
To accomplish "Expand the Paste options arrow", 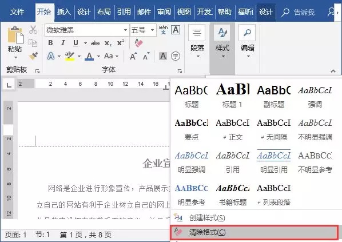I will tap(15, 57).
